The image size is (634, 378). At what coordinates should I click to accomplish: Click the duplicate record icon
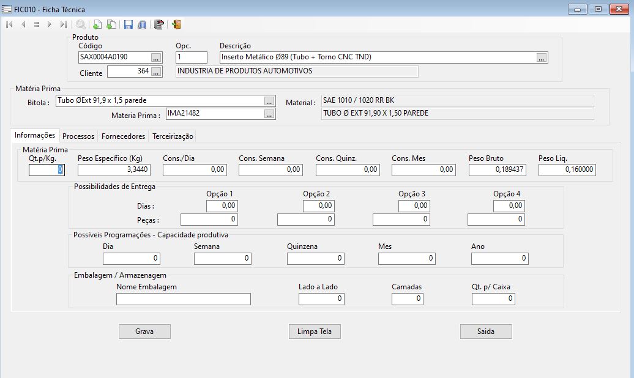(x=111, y=24)
